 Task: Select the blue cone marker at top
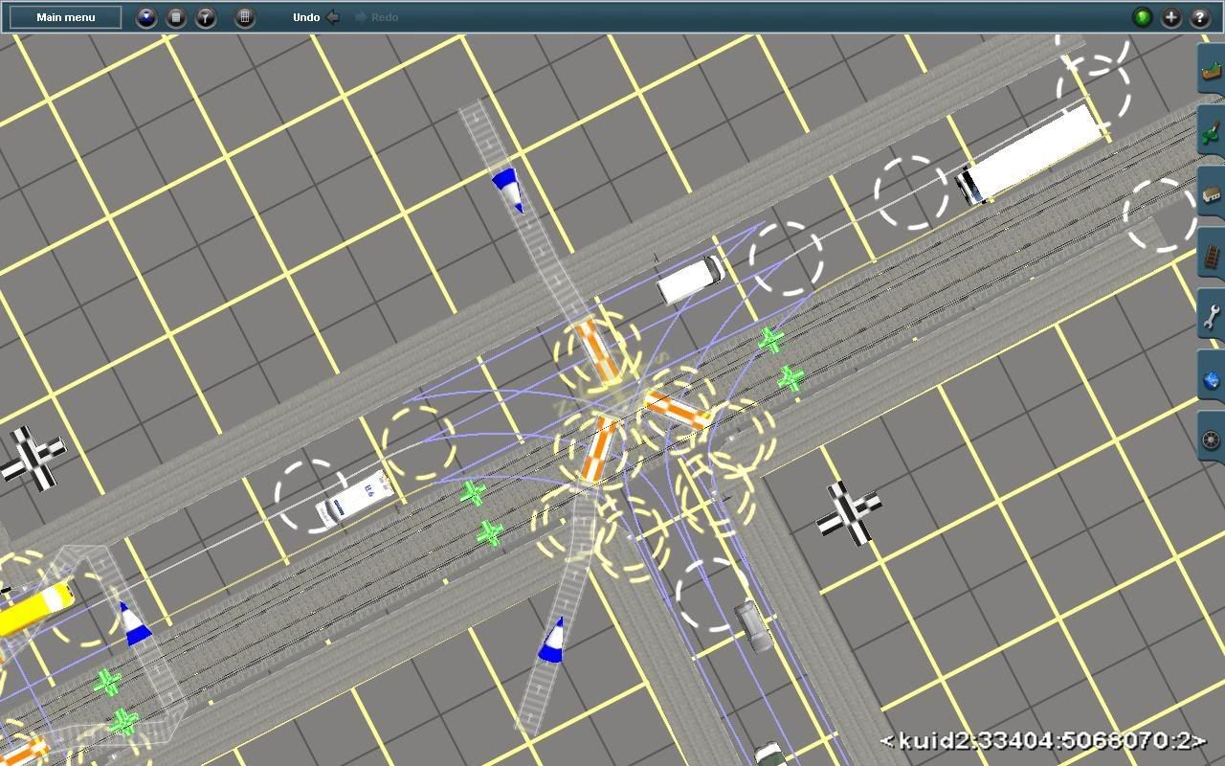508,189
